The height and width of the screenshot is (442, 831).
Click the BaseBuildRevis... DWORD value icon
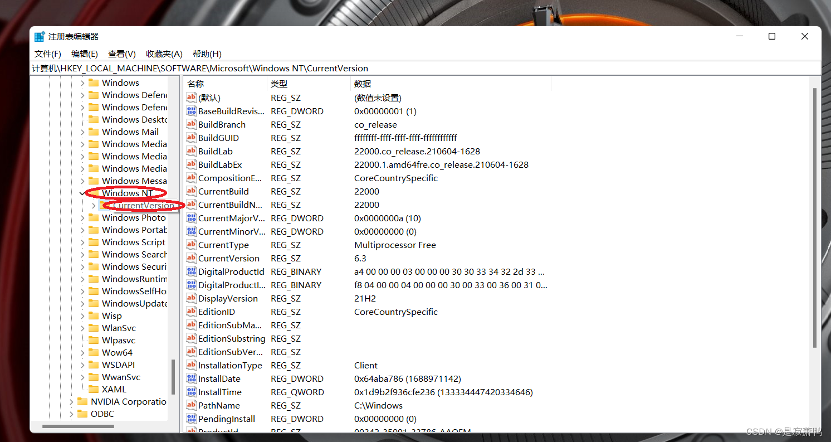192,111
